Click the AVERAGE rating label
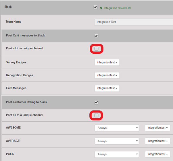 point(13,141)
